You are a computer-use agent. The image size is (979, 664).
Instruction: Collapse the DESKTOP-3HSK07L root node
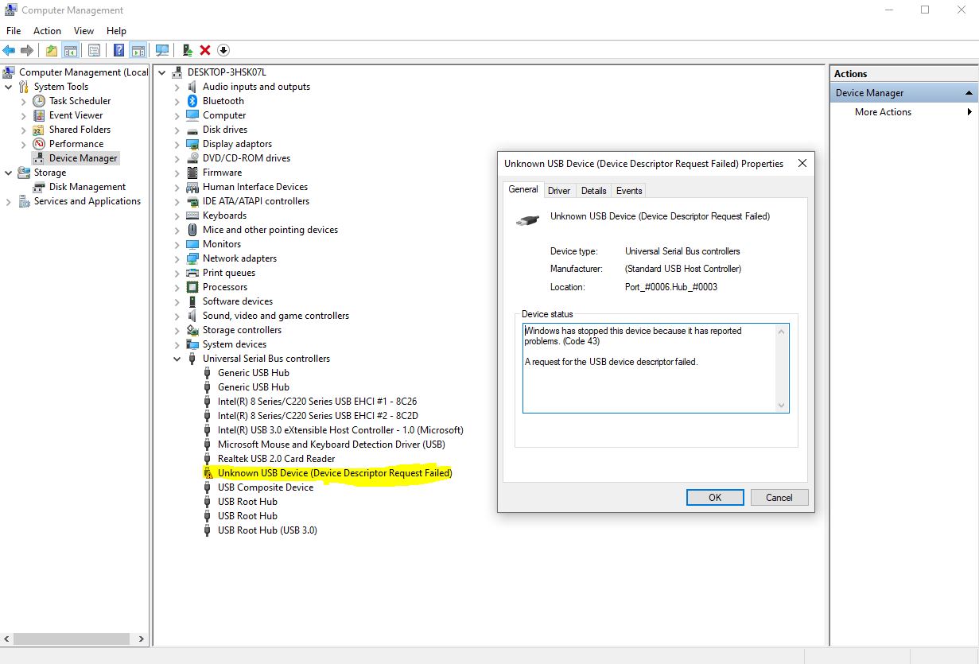[162, 72]
